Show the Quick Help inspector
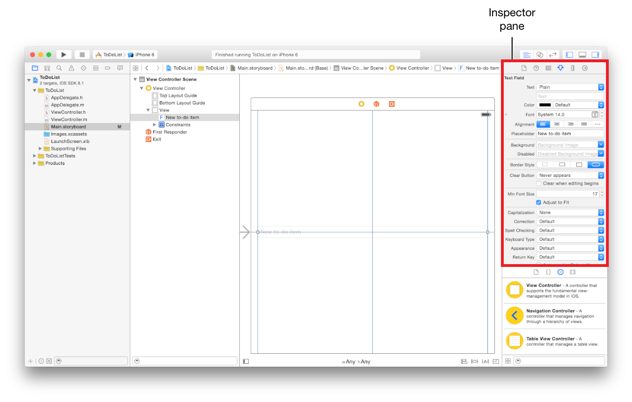This screenshot has height=402, width=632. tap(536, 68)
